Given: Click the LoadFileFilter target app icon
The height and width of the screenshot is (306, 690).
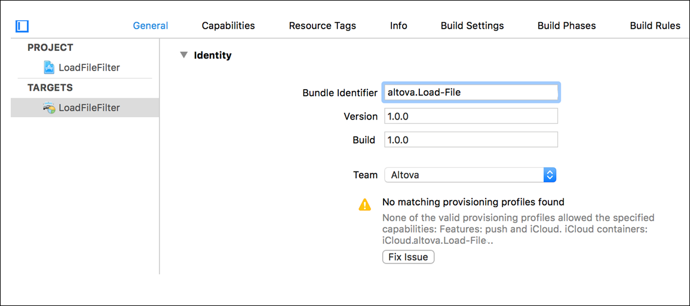Looking at the screenshot, I should pos(49,108).
